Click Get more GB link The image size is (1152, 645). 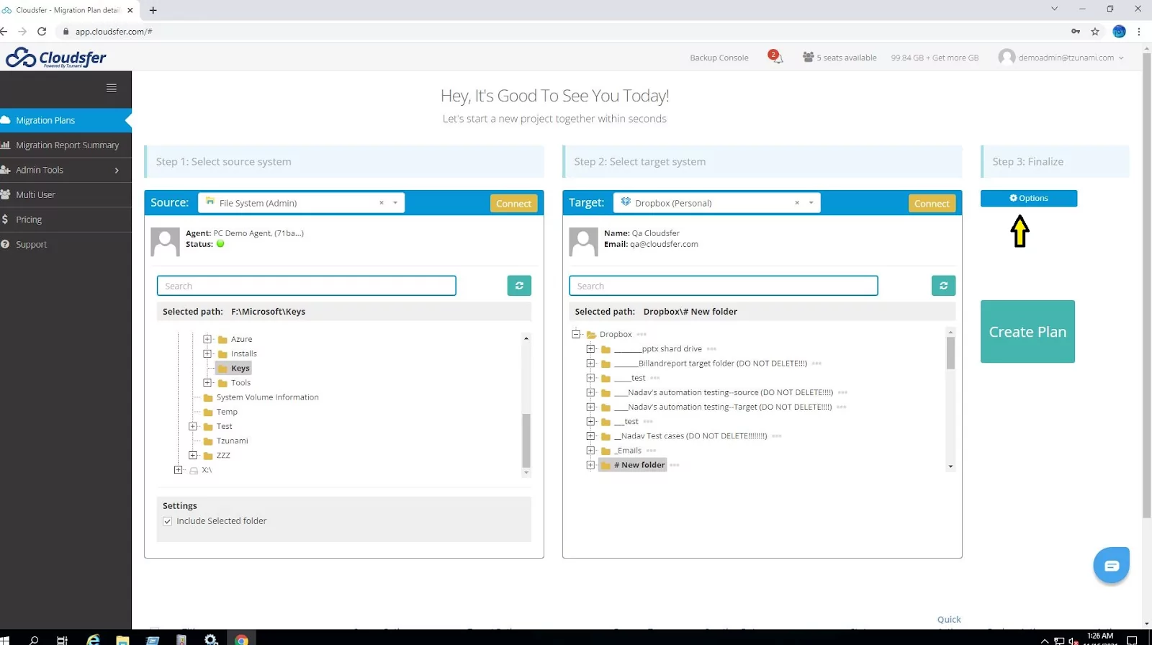955,58
